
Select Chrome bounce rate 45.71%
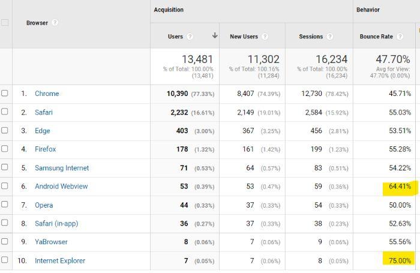pyautogui.click(x=400, y=94)
